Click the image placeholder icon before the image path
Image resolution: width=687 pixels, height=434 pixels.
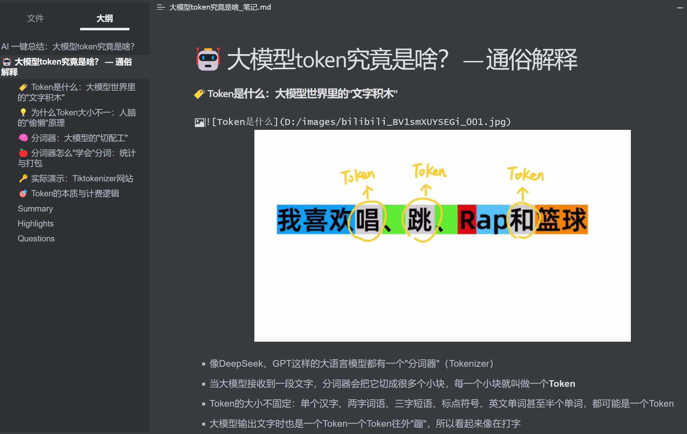(200, 122)
